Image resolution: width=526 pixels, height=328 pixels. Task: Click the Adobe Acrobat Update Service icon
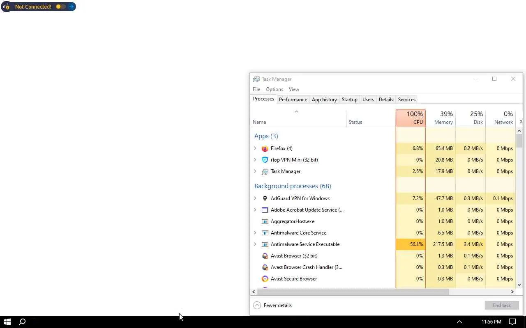click(265, 210)
